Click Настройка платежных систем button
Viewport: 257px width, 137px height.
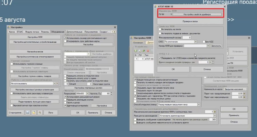tap(88, 88)
